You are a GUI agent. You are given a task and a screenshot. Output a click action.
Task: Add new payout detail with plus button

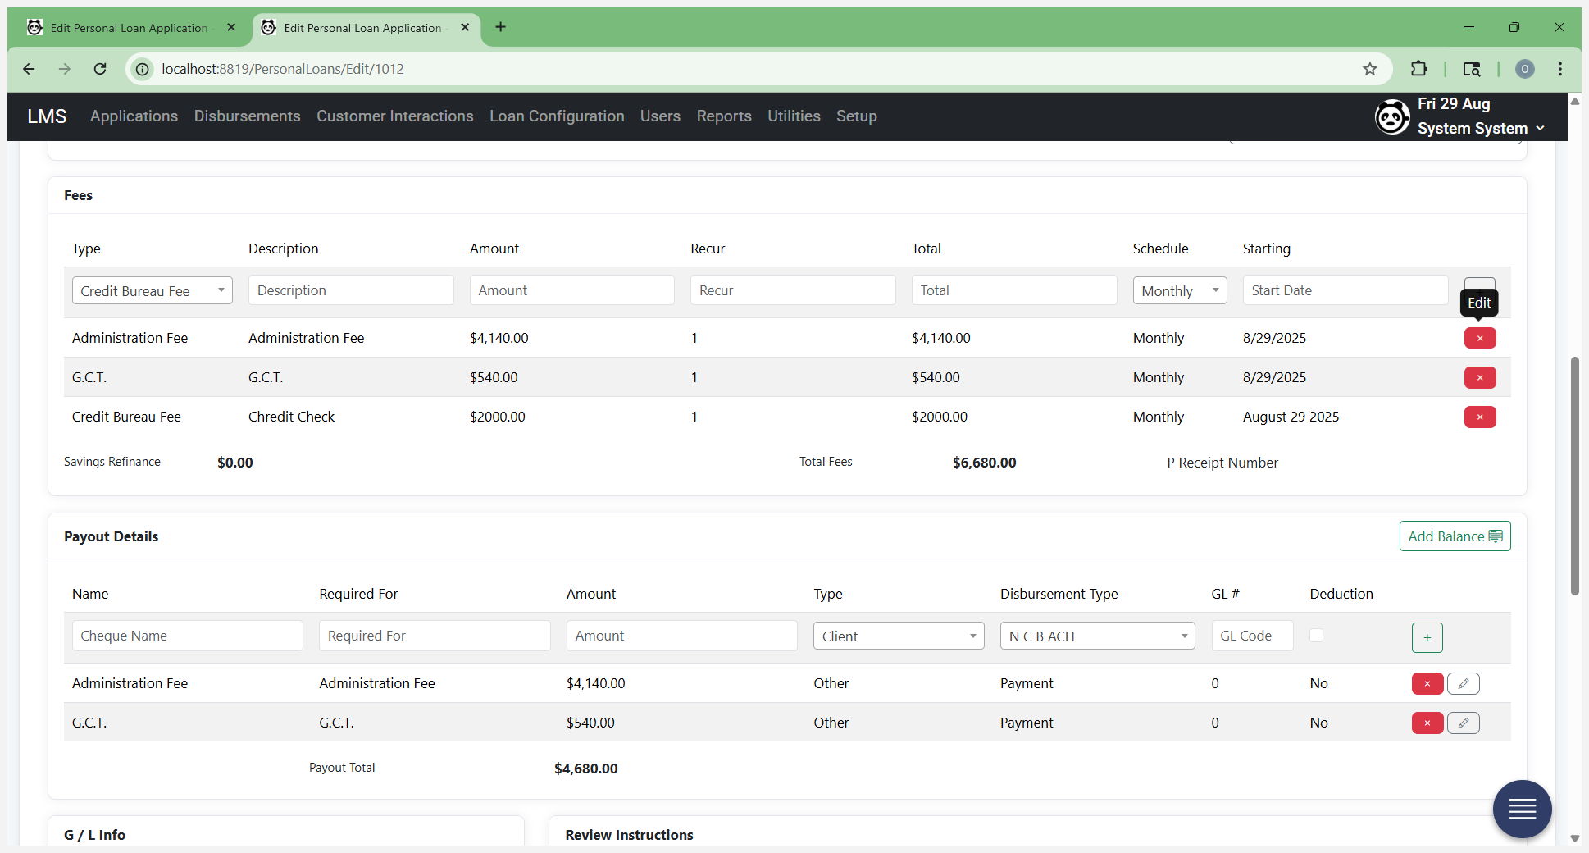click(1427, 637)
